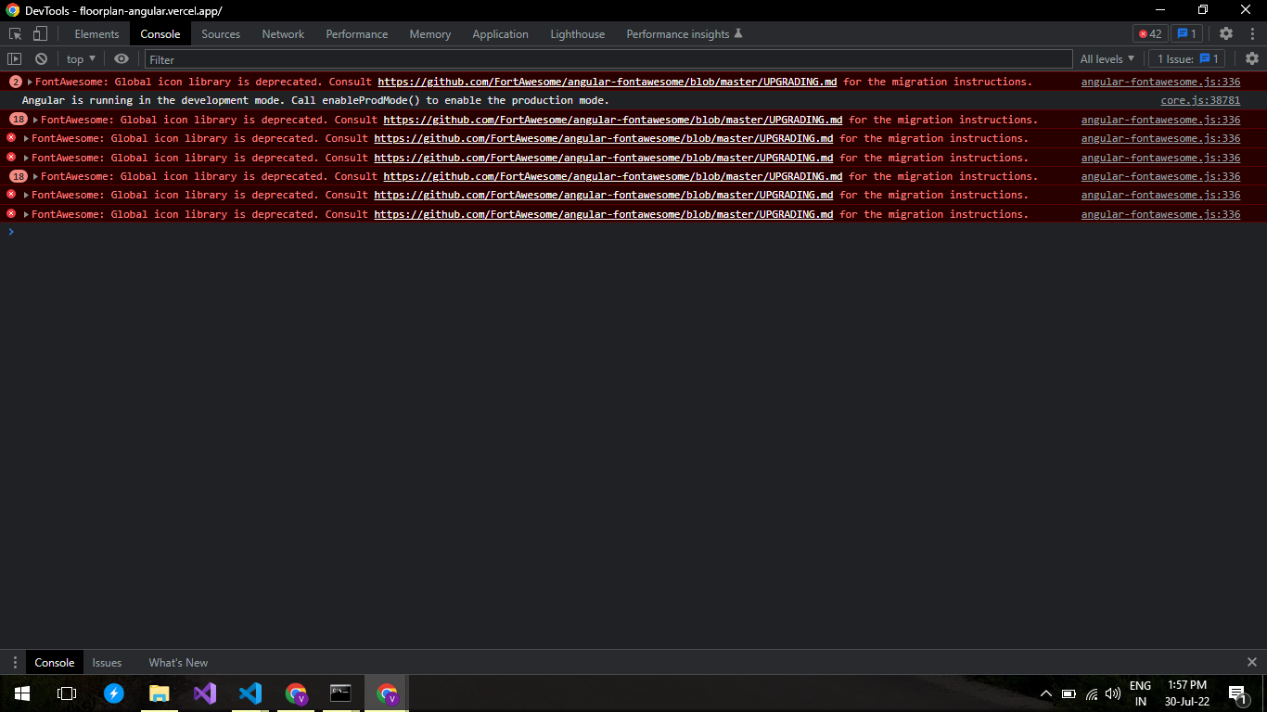Click the repeat count badge showing 2
1267x712 pixels.
15,82
